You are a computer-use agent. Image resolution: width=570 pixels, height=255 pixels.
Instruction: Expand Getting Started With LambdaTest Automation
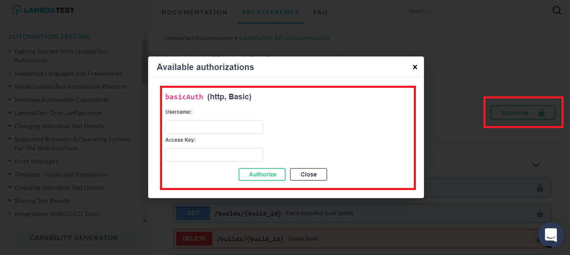tap(61, 56)
